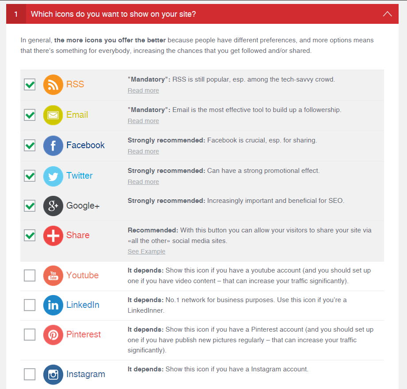
Task: Select the Google+ icon
Action: [x=52, y=206]
